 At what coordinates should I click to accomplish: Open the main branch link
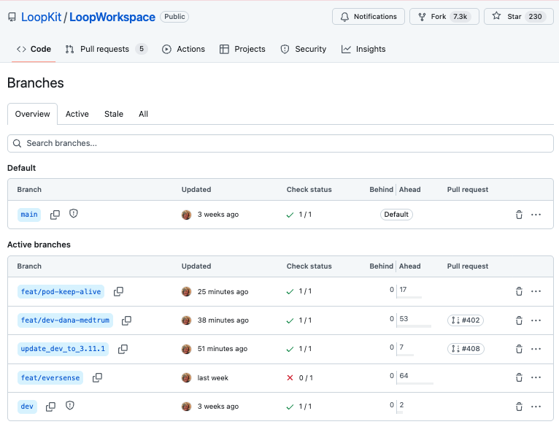29,215
